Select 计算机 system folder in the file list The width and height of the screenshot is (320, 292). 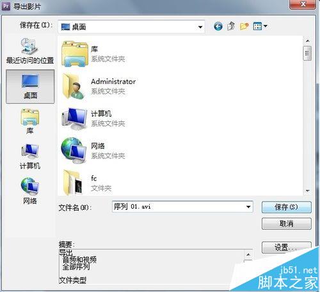[93, 119]
